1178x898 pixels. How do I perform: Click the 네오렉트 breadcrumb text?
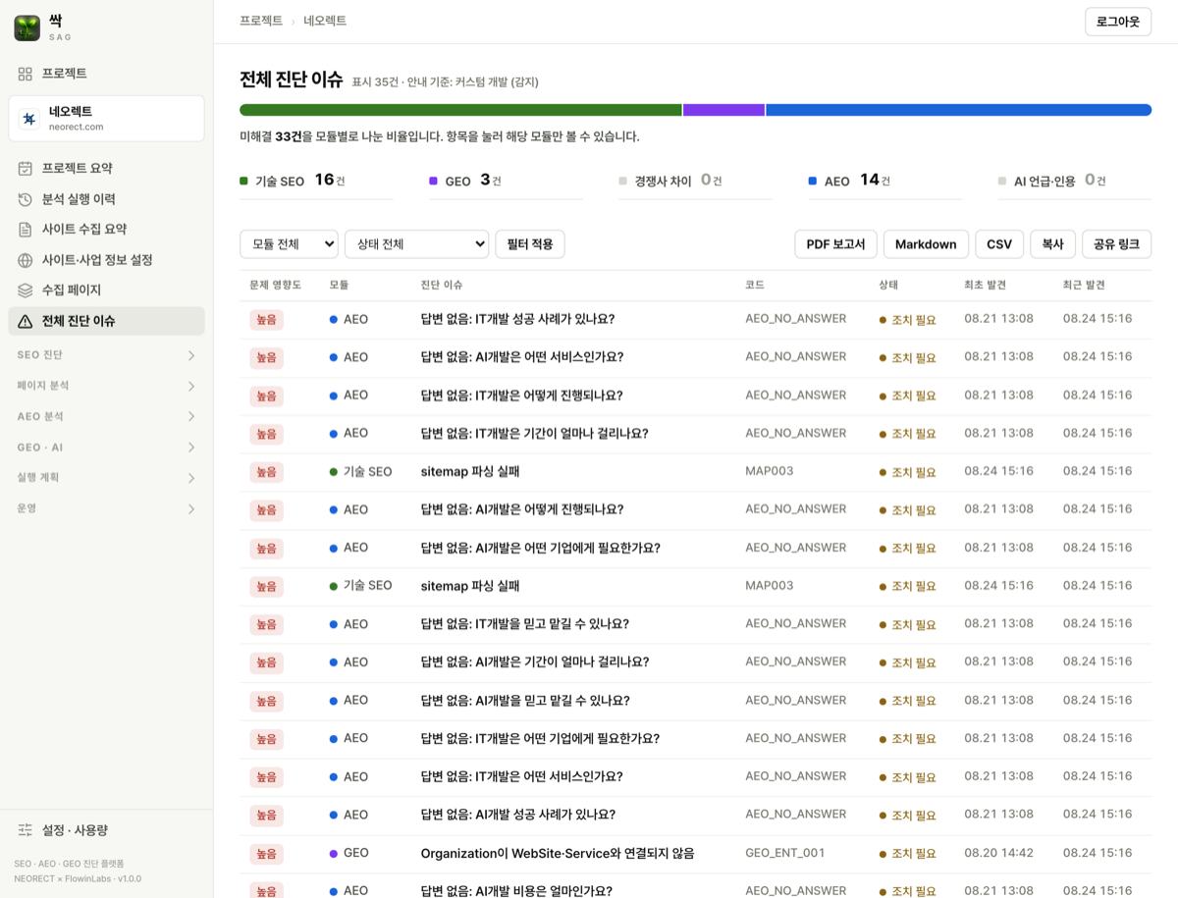pos(325,21)
